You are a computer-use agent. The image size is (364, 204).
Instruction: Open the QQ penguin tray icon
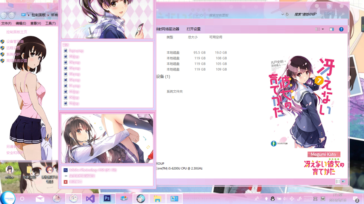[x=273, y=199]
